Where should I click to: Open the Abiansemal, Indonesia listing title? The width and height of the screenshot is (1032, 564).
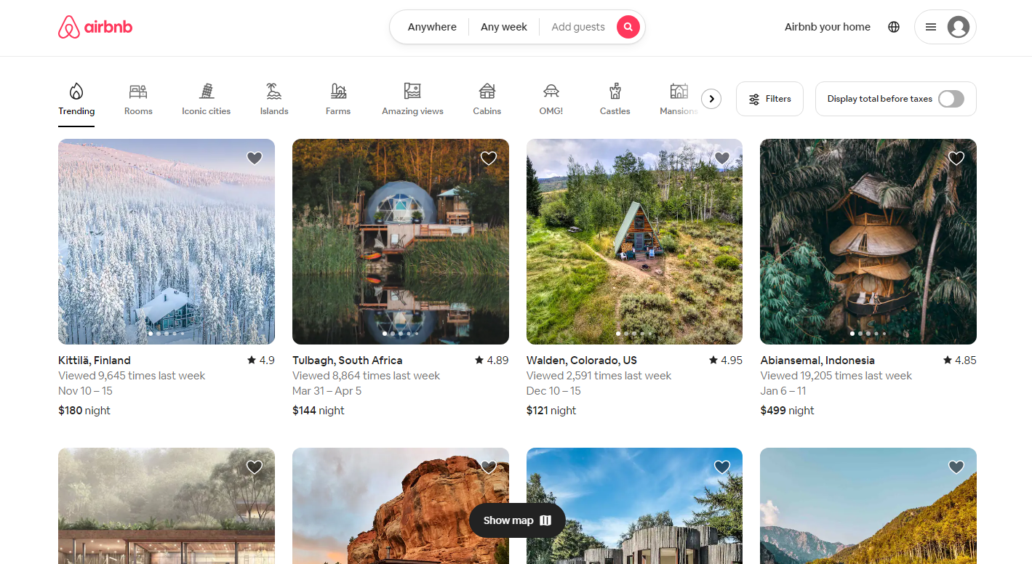pyautogui.click(x=817, y=360)
